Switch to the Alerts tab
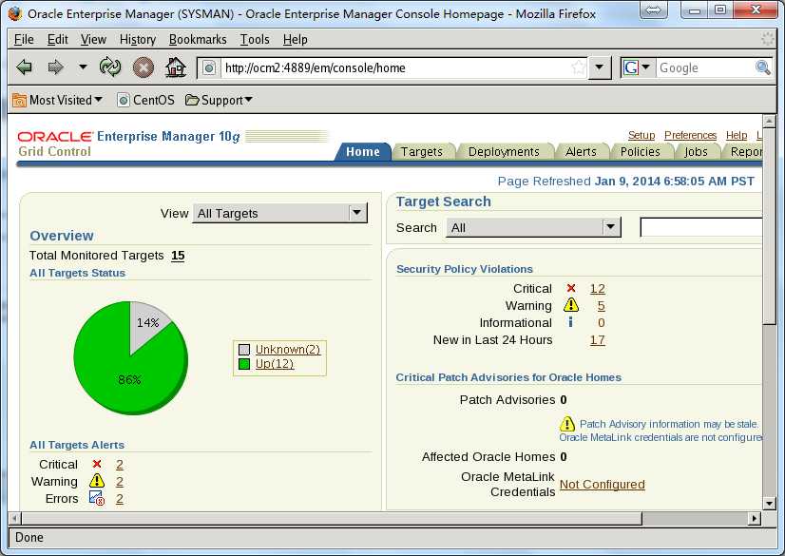The width and height of the screenshot is (785, 556). pyautogui.click(x=581, y=152)
